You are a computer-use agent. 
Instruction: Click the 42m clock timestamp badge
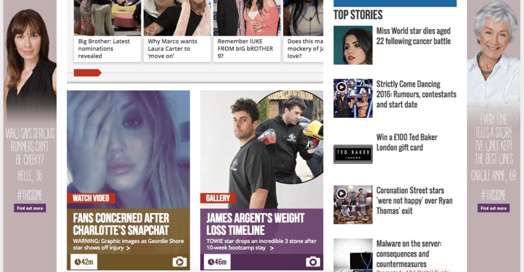tap(84, 262)
